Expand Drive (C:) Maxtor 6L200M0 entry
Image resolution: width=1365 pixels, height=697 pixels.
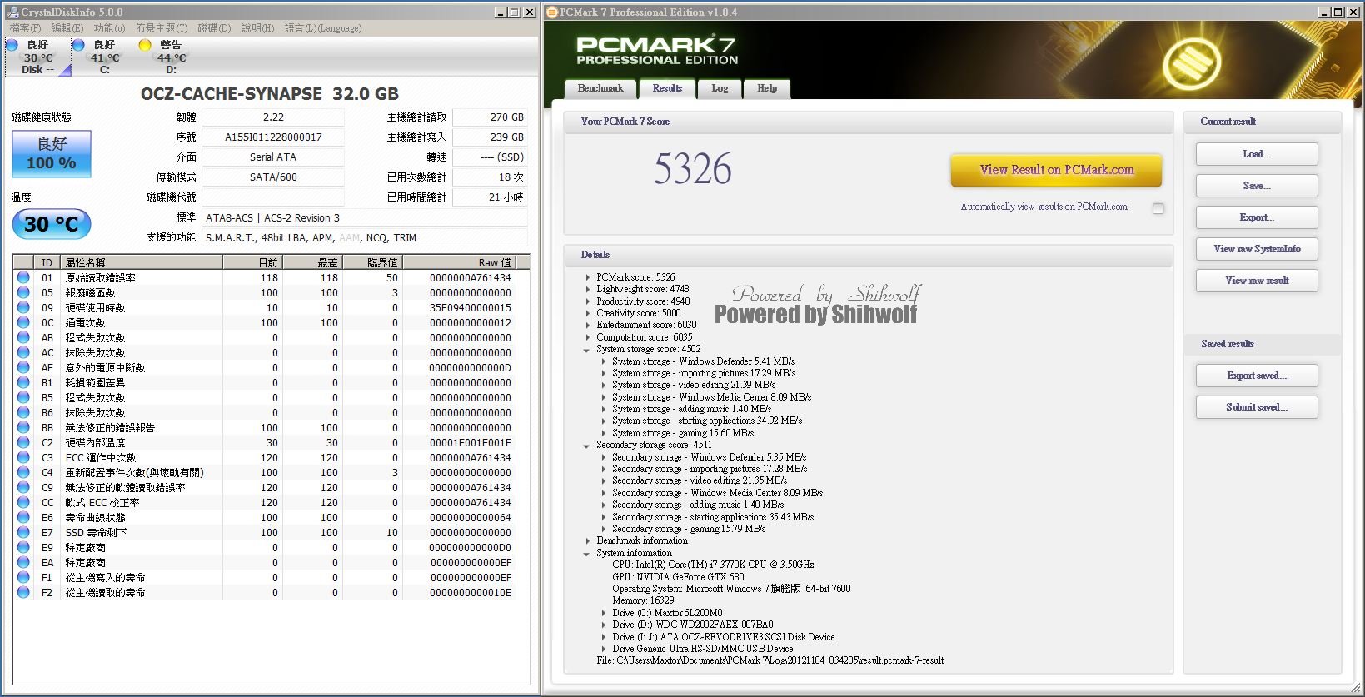tap(605, 613)
